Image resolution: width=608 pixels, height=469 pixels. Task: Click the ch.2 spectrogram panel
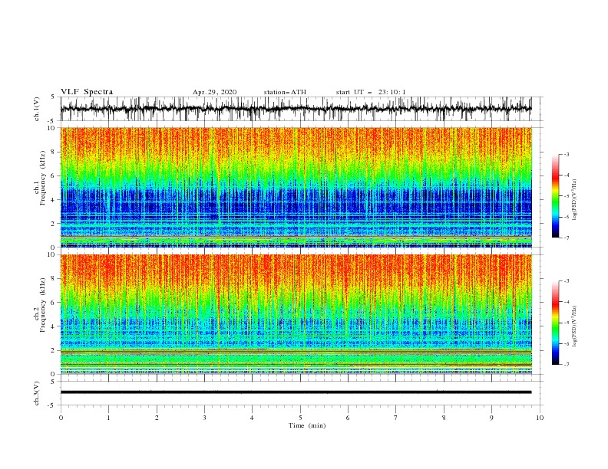tap(296, 314)
